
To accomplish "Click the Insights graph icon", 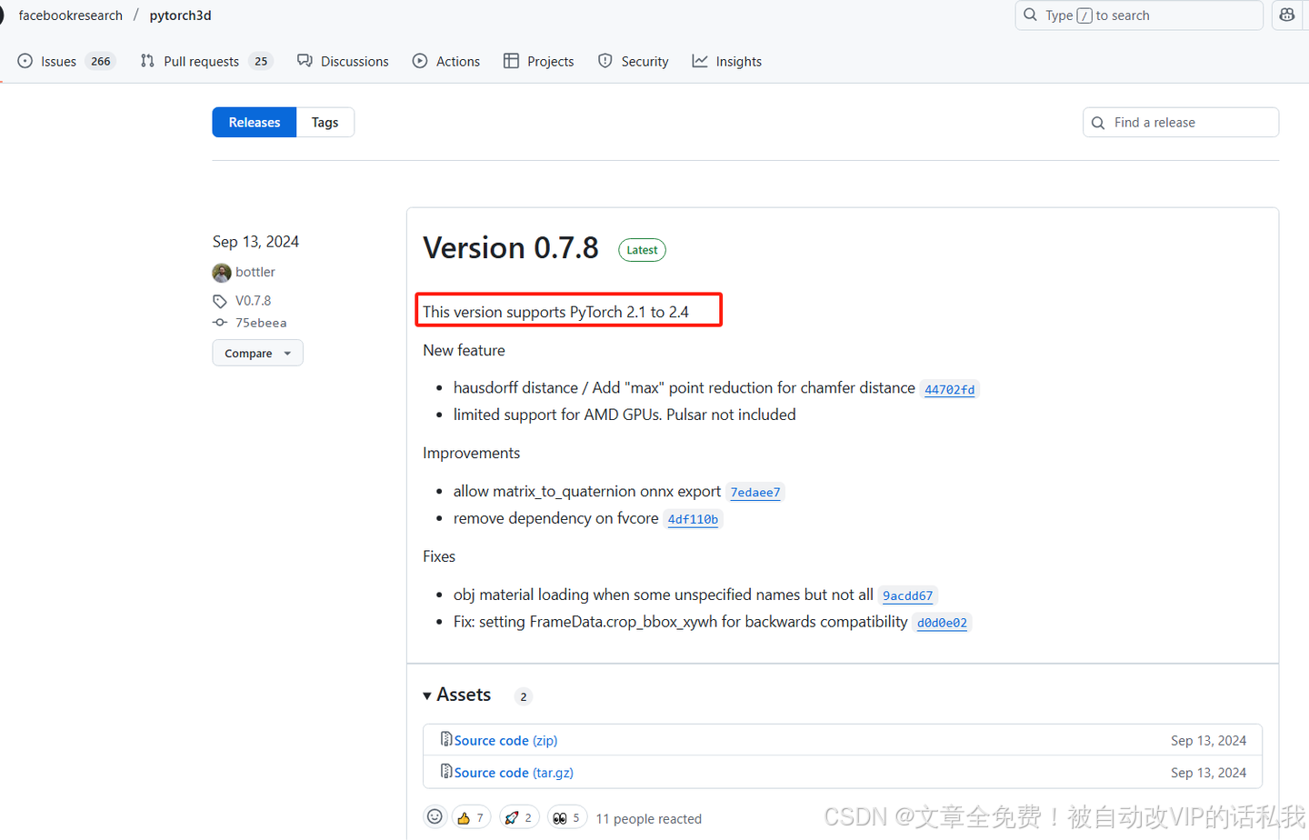I will tap(700, 61).
